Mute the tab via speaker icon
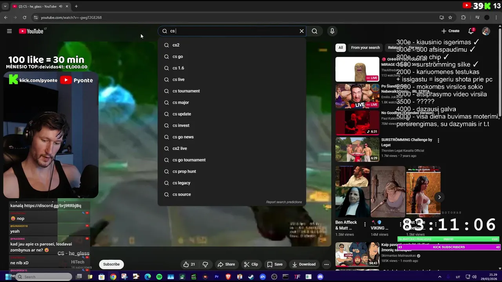Screen dimensions: 502x282 click(60, 6)
